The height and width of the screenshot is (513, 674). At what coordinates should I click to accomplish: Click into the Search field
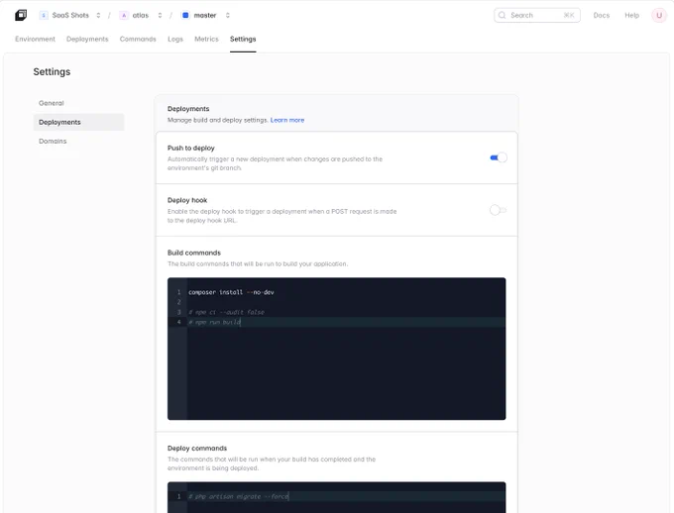(x=537, y=16)
